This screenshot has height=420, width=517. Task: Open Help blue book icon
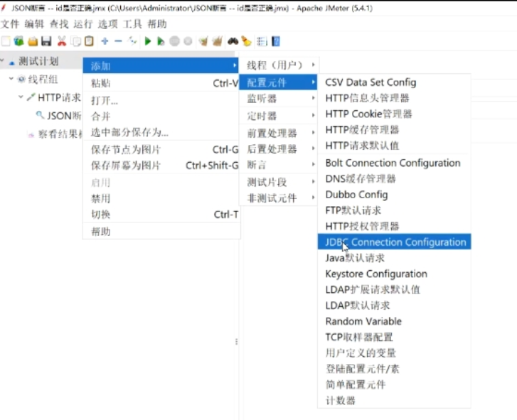(x=276, y=41)
